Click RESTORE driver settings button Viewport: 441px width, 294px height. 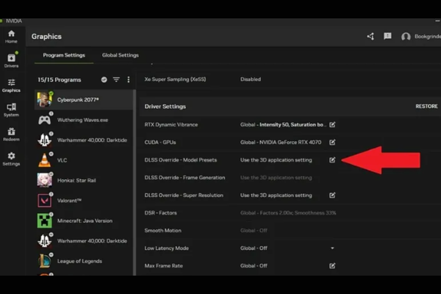point(426,107)
